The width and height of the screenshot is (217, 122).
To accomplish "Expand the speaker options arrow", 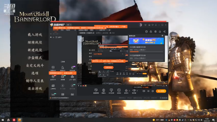I will pos(137,91).
